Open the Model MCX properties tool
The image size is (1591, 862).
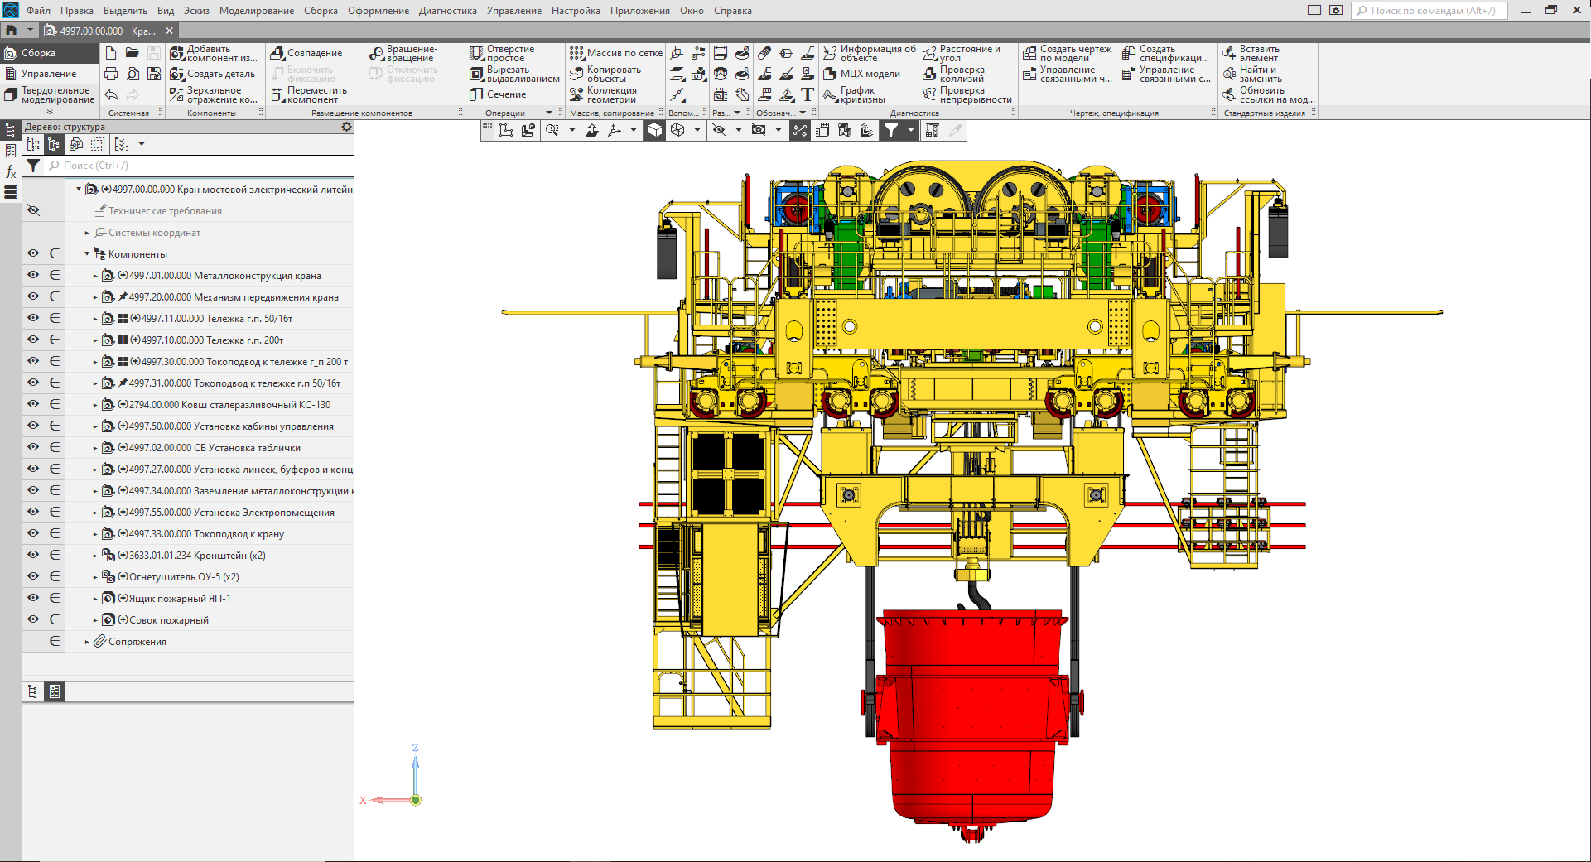point(861,74)
